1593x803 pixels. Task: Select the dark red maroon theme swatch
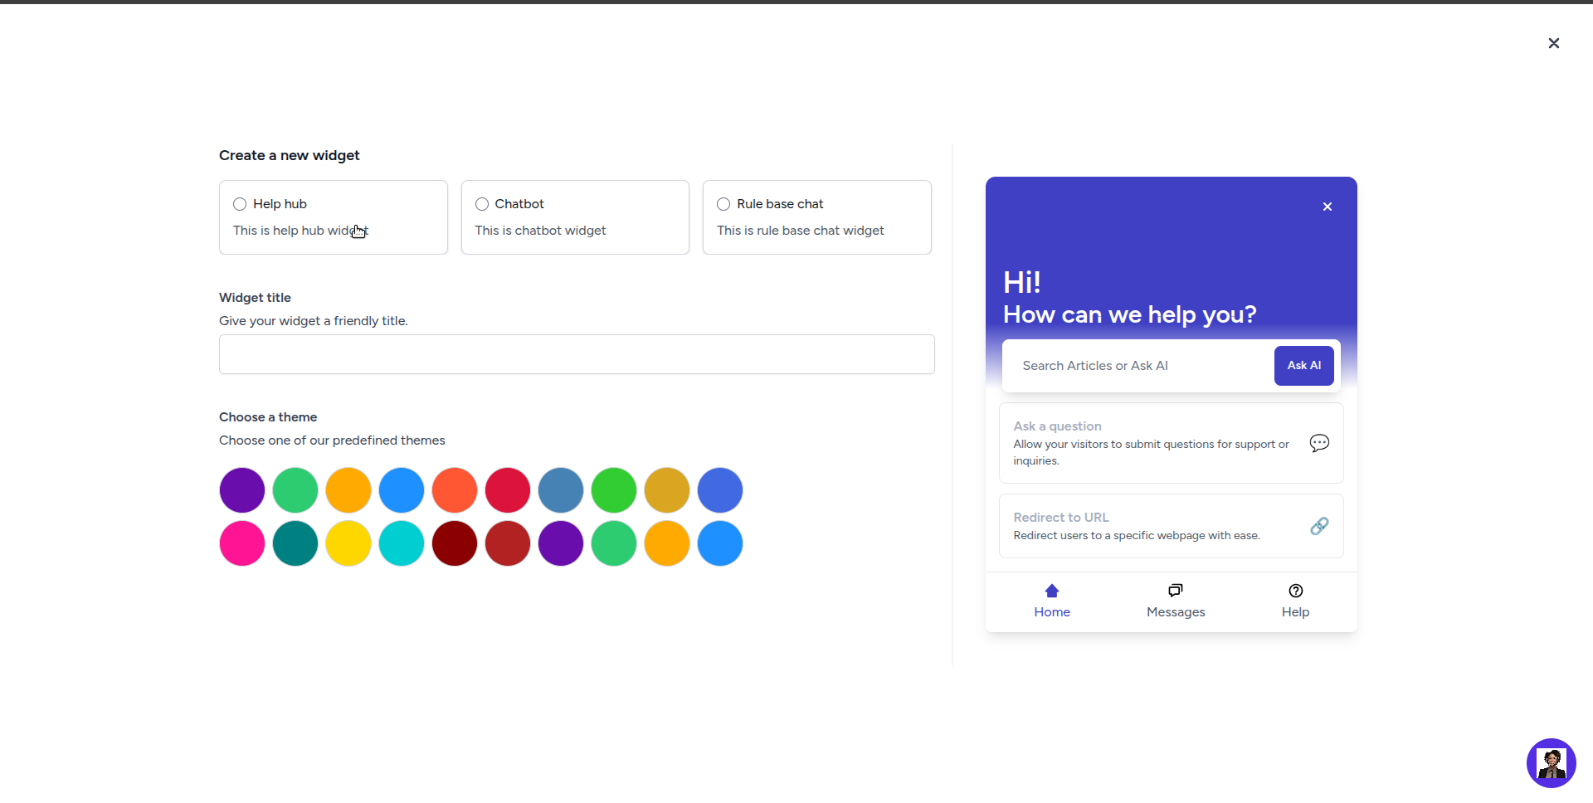point(455,543)
